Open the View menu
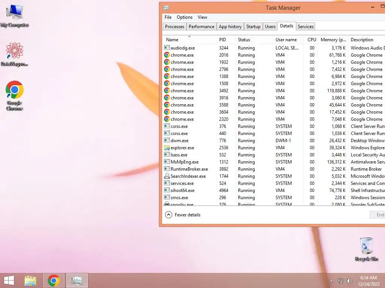 click(x=202, y=17)
